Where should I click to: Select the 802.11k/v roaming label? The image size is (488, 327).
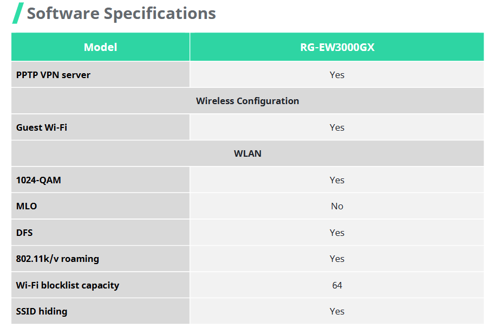coord(57,259)
